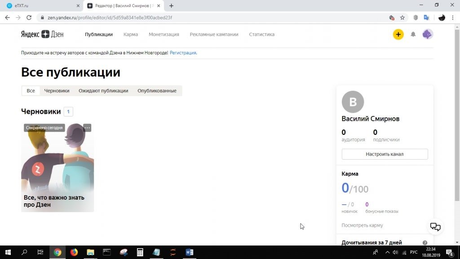Viewport: 460px width, 259px height.
Task: Open Windows Start menu
Action: coord(8,252)
